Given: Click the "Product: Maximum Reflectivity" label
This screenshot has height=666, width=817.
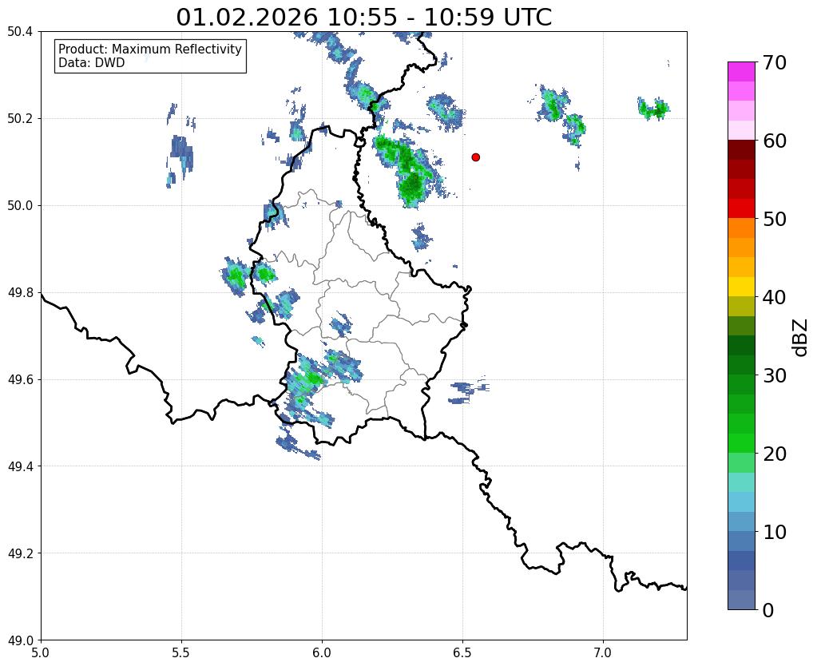Looking at the screenshot, I should click(150, 49).
